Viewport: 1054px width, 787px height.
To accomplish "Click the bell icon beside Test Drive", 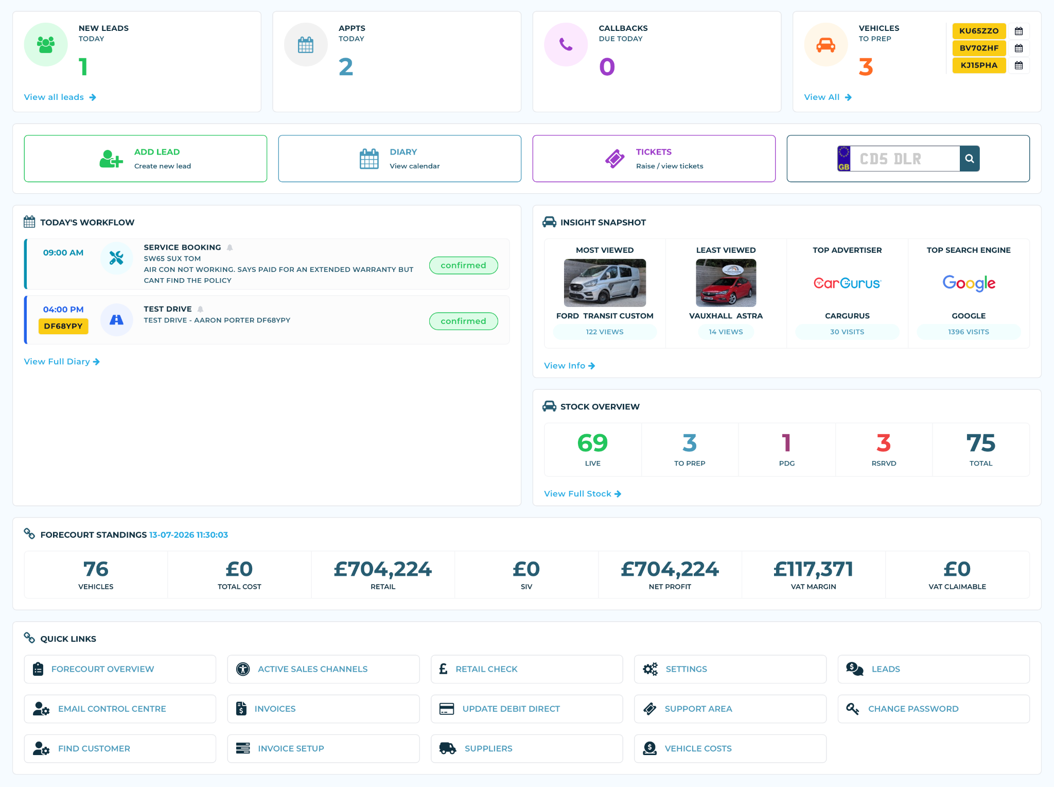I will (200, 309).
